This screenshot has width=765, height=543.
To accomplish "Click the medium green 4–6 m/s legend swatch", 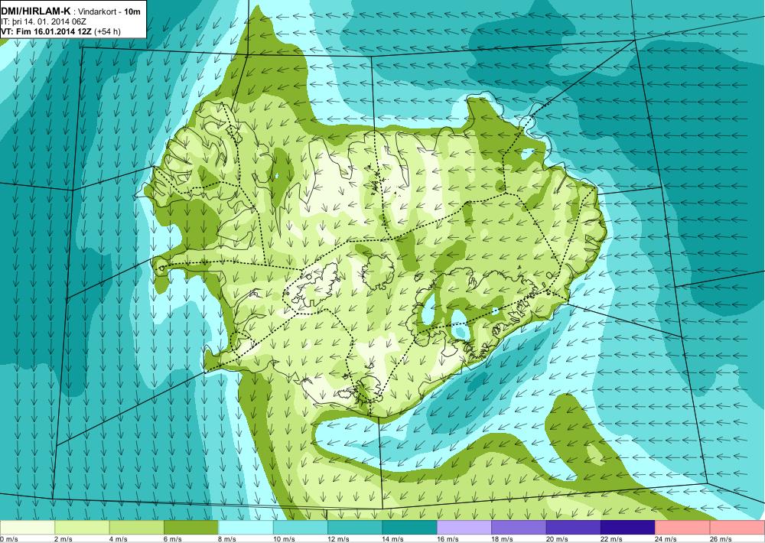I will point(137,527).
